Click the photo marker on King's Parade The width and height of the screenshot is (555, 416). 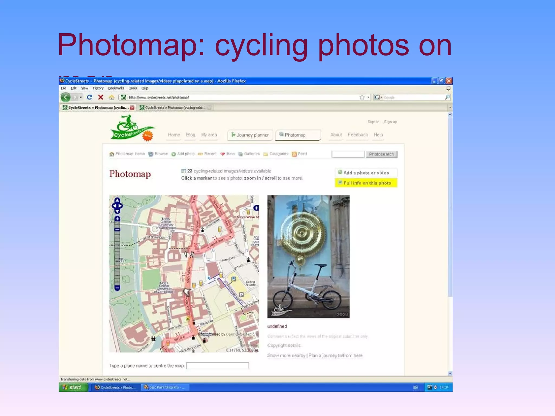click(x=187, y=292)
